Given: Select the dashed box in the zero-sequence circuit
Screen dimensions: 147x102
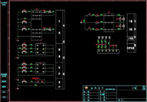Looking at the screenshot, I should click(x=40, y=81).
